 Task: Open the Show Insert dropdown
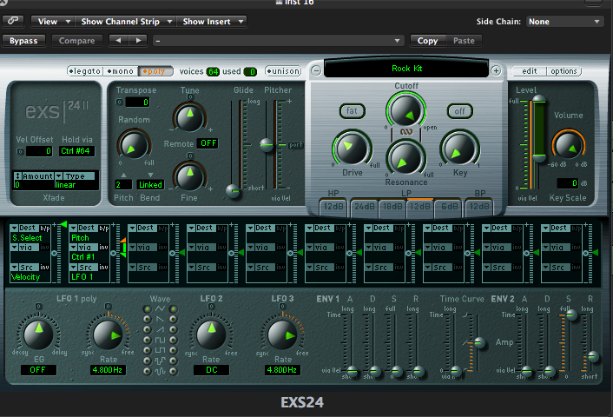pyautogui.click(x=212, y=22)
